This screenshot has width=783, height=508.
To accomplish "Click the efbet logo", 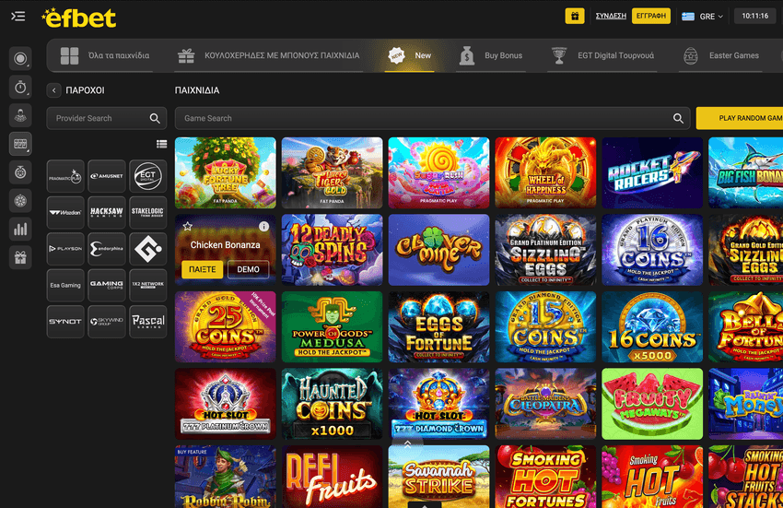I will pyautogui.click(x=79, y=18).
